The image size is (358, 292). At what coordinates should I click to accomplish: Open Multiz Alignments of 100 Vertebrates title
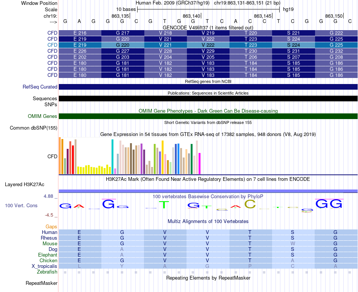(208, 221)
